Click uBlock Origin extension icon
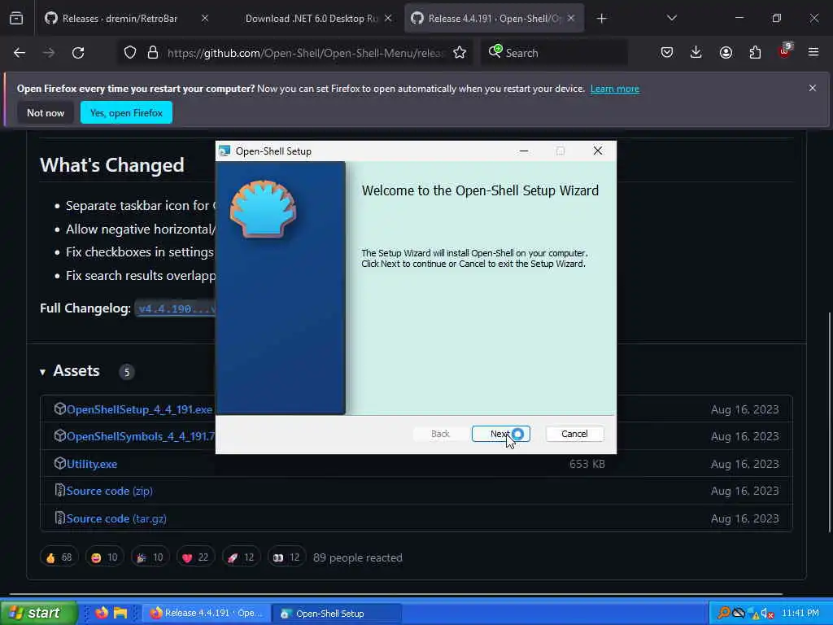The image size is (833, 625). (x=785, y=51)
